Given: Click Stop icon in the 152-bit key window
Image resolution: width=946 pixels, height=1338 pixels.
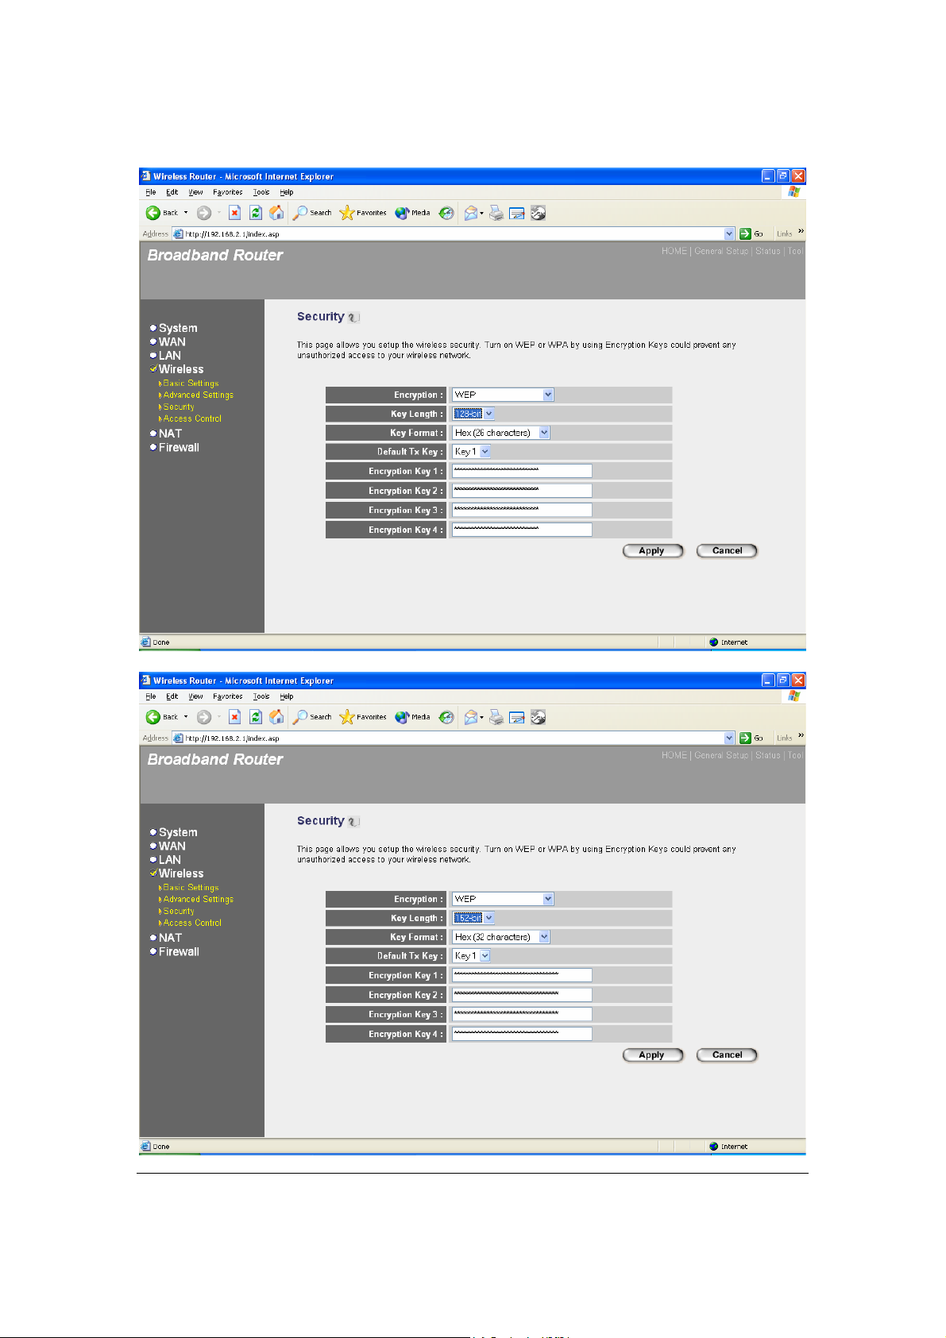Looking at the screenshot, I should (x=234, y=717).
